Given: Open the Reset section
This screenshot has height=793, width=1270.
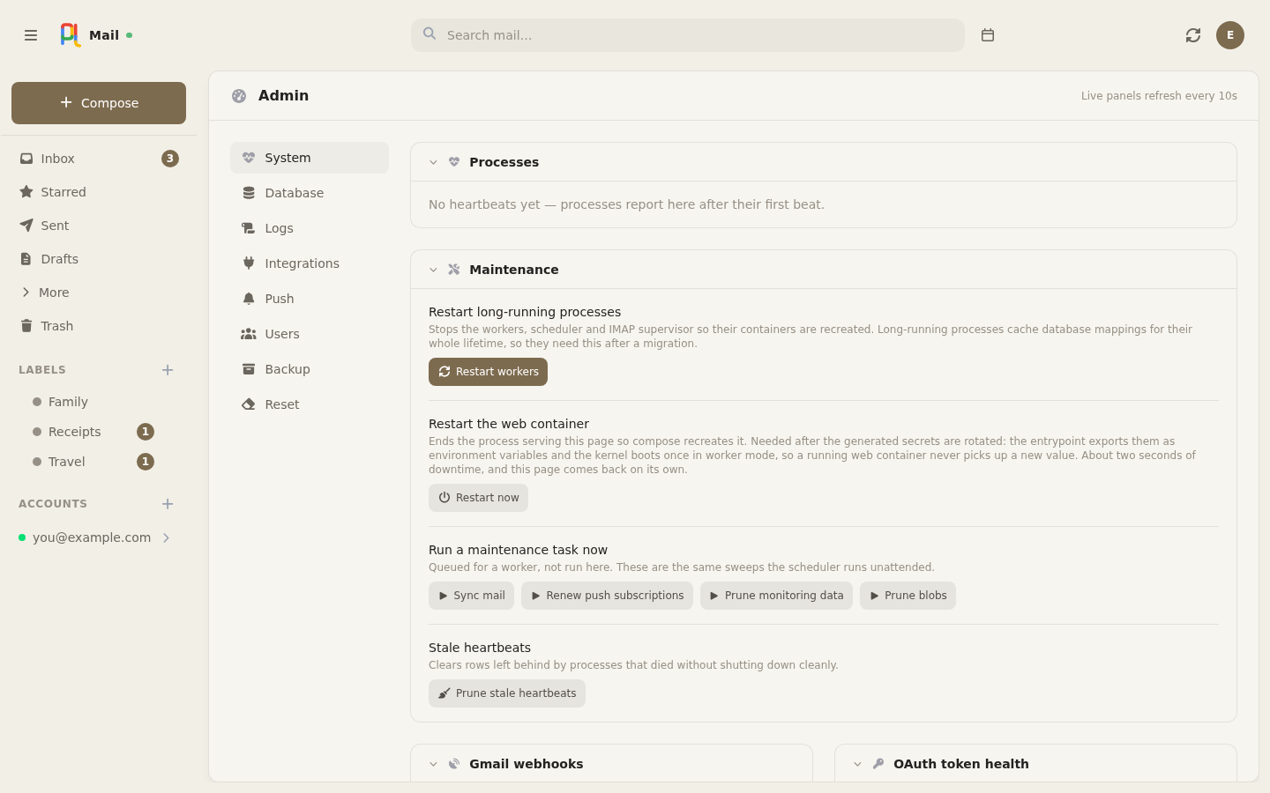Looking at the screenshot, I should point(310,404).
